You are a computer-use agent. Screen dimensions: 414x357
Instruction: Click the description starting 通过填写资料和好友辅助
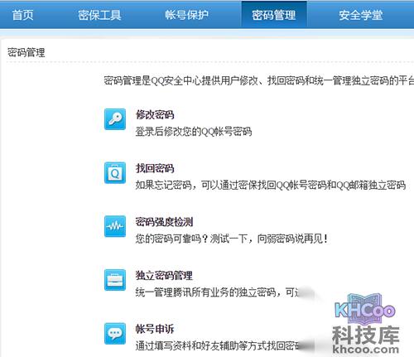point(218,346)
